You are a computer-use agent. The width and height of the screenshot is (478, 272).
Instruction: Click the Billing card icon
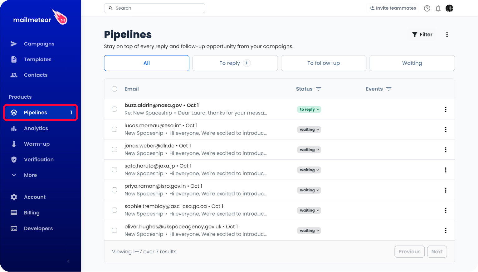(14, 213)
